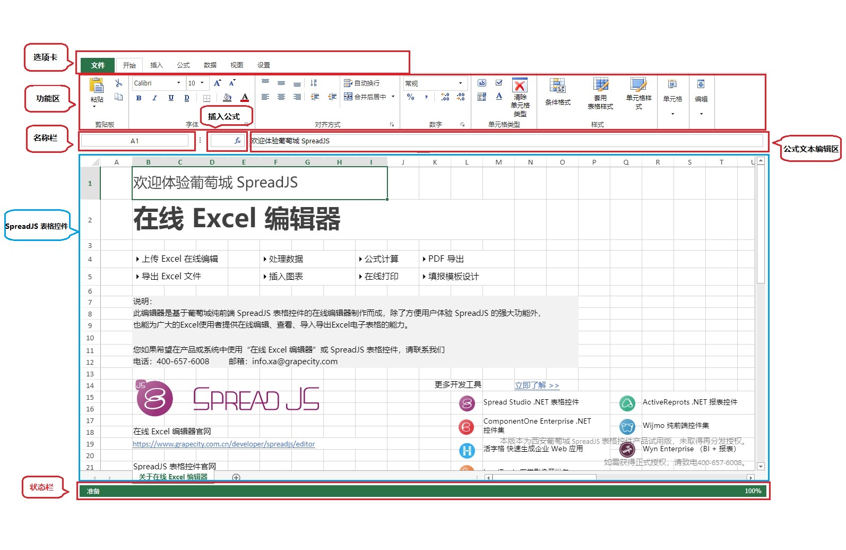The width and height of the screenshot is (846, 550).
Task: Select sheet tab 关于在线 Excel 编辑器
Action: tap(173, 477)
